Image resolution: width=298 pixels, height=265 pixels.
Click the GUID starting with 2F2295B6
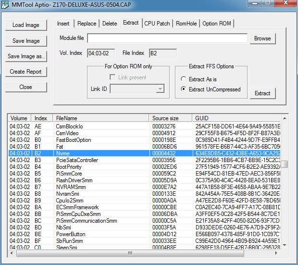pos(237,160)
